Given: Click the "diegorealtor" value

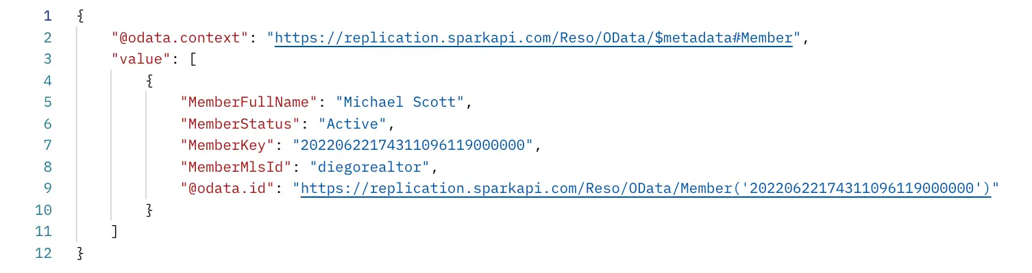Looking at the screenshot, I should click(374, 167).
